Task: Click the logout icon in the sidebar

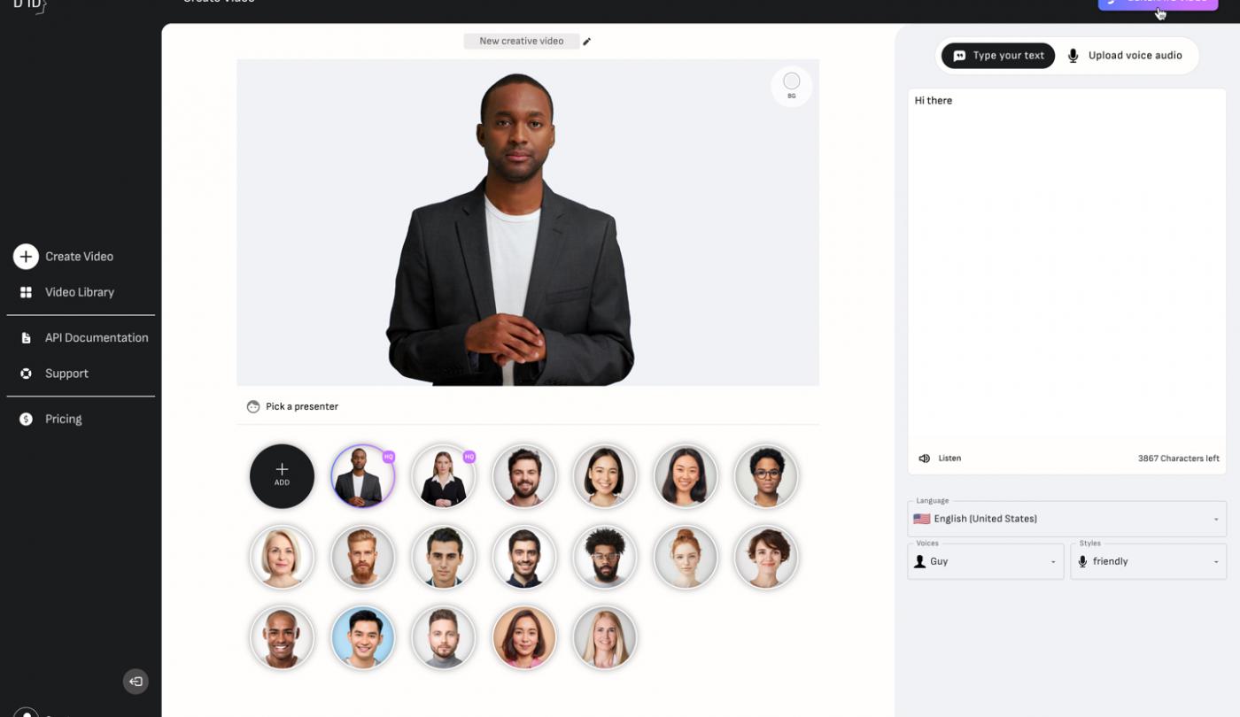Action: coord(136,682)
